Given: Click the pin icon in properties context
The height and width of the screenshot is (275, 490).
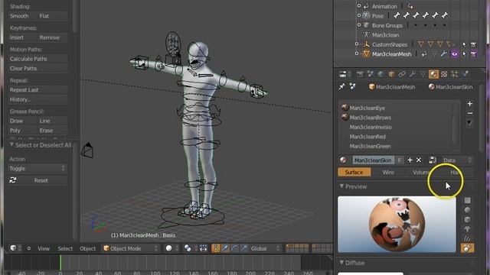Looking at the screenshot, I should [342, 86].
